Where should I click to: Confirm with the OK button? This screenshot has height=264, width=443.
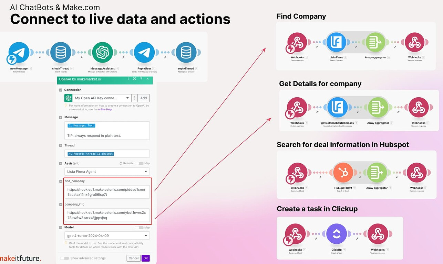pyautogui.click(x=146, y=258)
